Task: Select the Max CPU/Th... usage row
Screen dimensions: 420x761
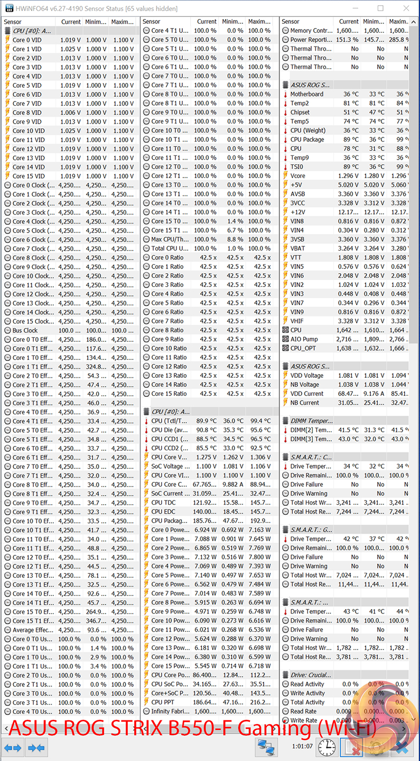Action: pos(209,239)
